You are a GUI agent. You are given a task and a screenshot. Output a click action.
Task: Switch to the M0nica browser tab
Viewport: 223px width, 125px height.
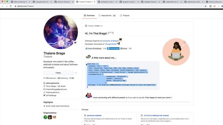[x=20, y=2]
